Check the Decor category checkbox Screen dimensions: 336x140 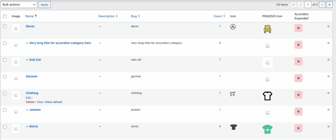[x=5, y=26]
